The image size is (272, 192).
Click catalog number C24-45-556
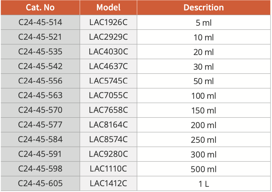coord(40,81)
